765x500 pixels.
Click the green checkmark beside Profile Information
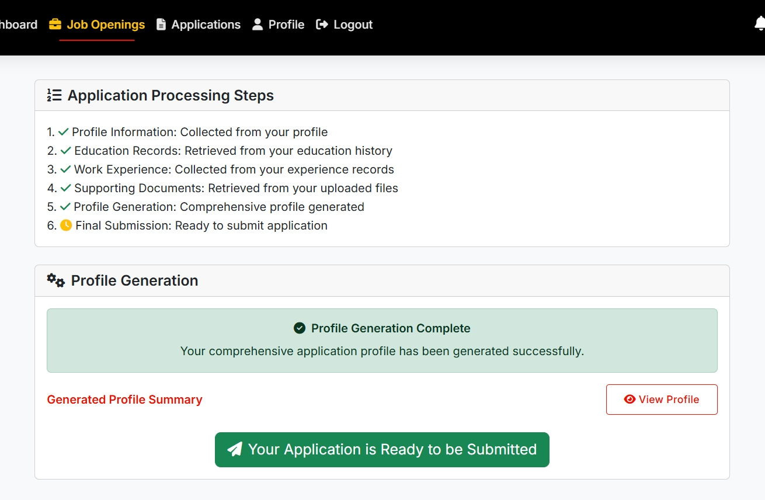[64, 132]
